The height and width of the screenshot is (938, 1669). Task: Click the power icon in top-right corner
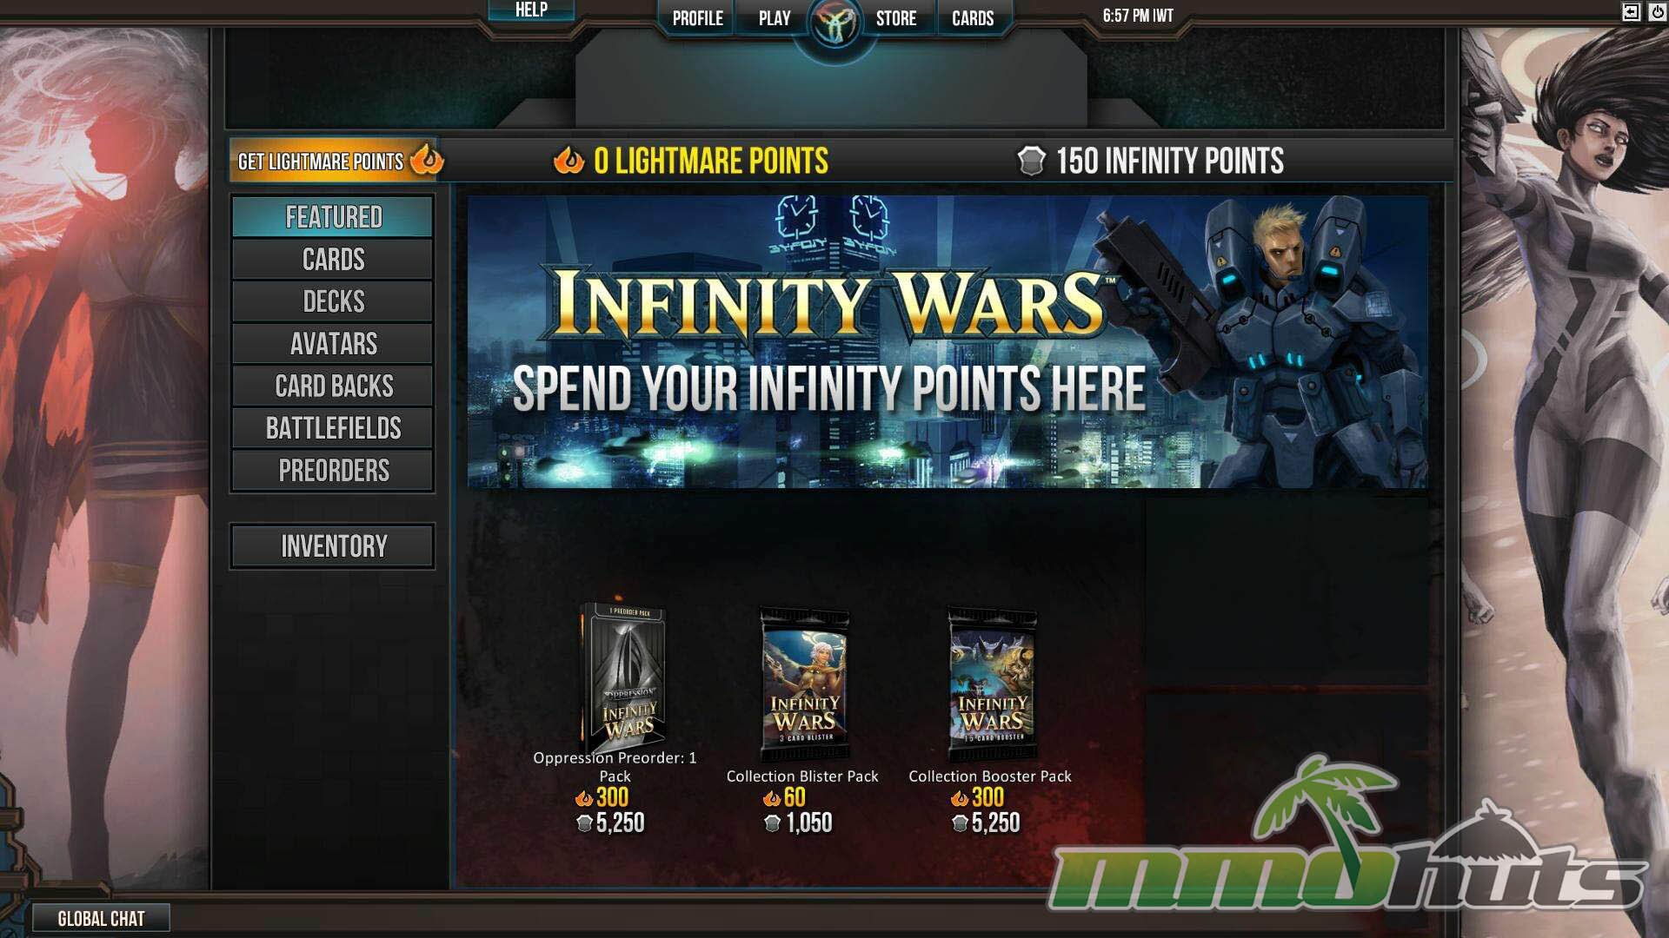pyautogui.click(x=1657, y=11)
